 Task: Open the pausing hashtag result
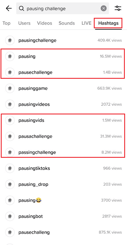coord(63,57)
